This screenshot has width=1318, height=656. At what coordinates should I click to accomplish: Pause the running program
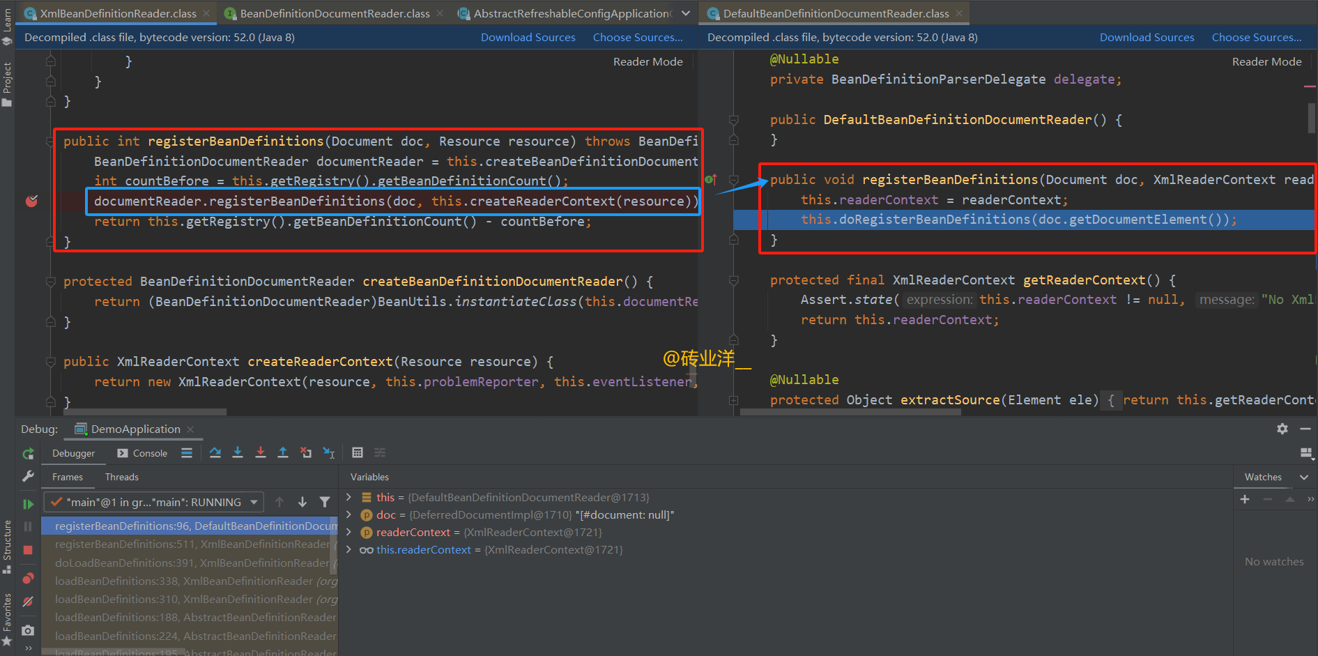[x=28, y=526]
